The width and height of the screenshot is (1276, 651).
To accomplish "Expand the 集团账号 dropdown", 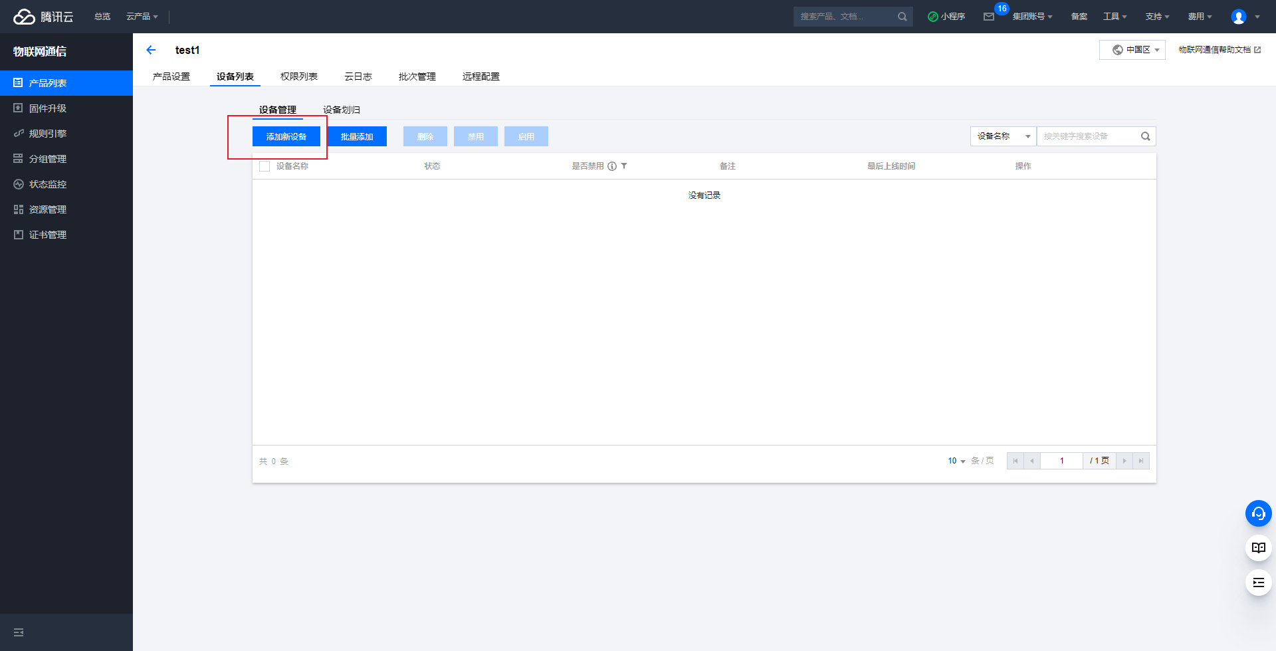I will pyautogui.click(x=1032, y=17).
